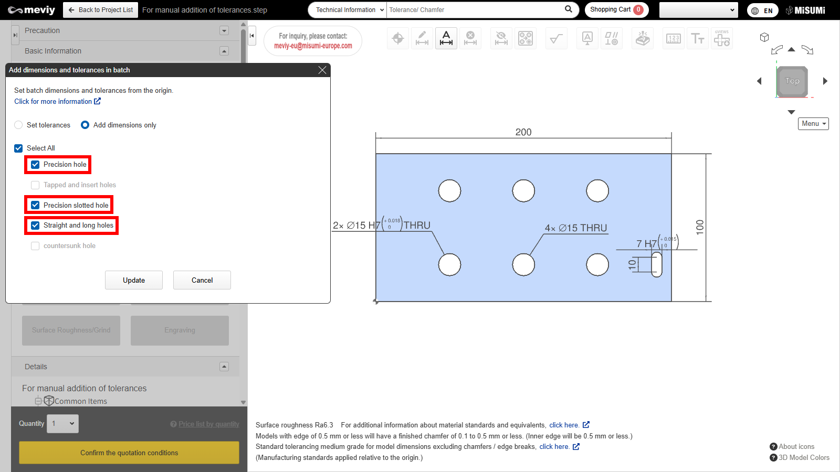Open the surface roughness symbol tool

coord(556,38)
